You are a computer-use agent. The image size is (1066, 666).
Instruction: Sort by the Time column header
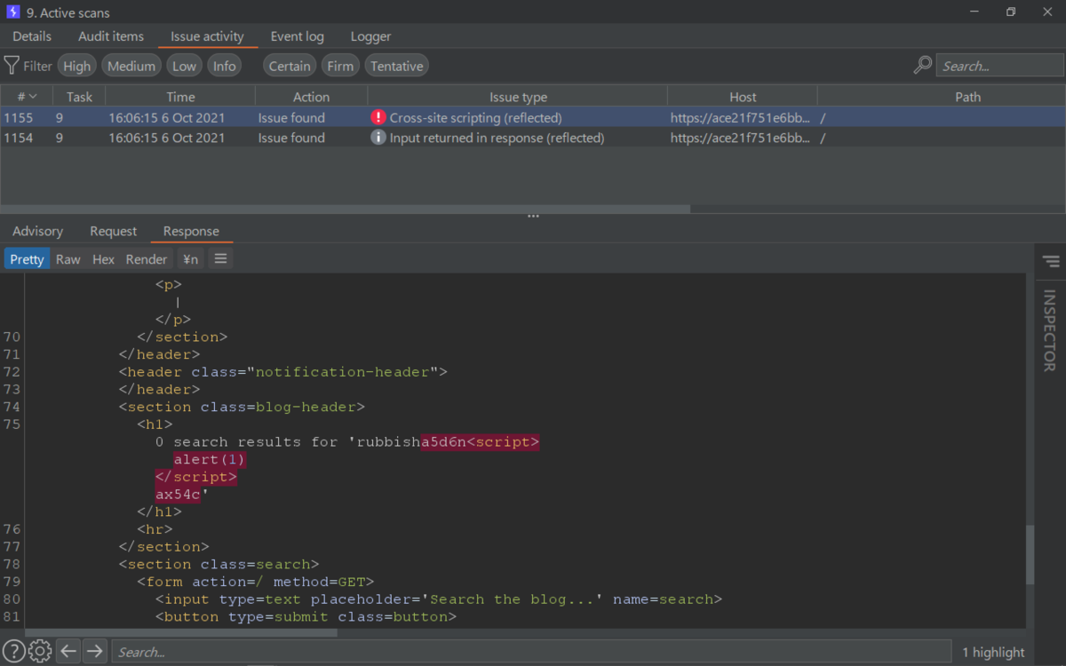(180, 97)
